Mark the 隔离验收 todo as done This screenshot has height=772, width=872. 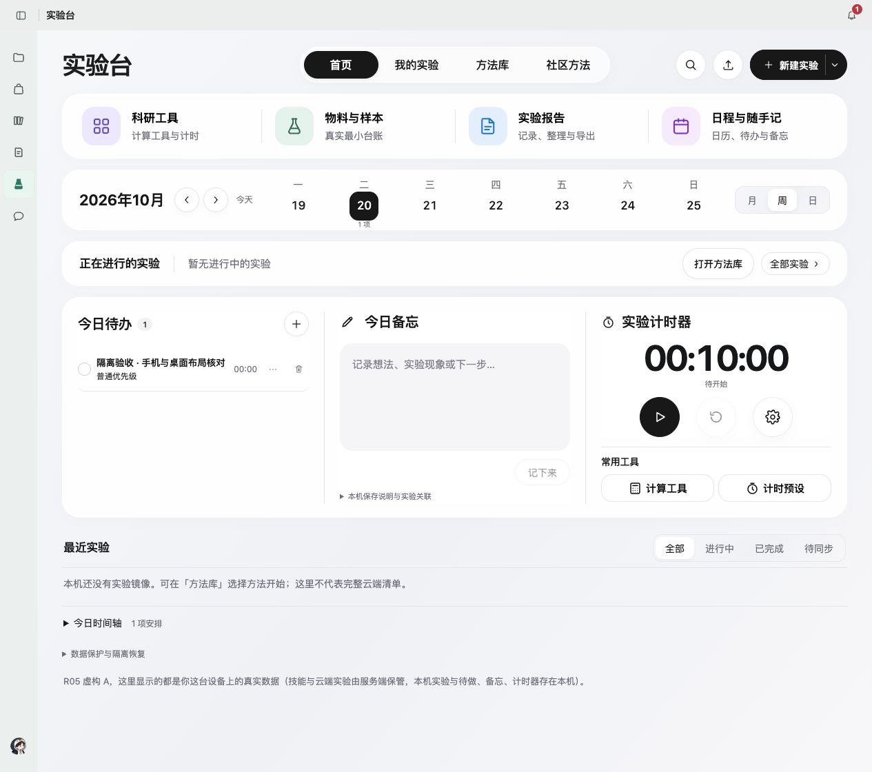[85, 369]
